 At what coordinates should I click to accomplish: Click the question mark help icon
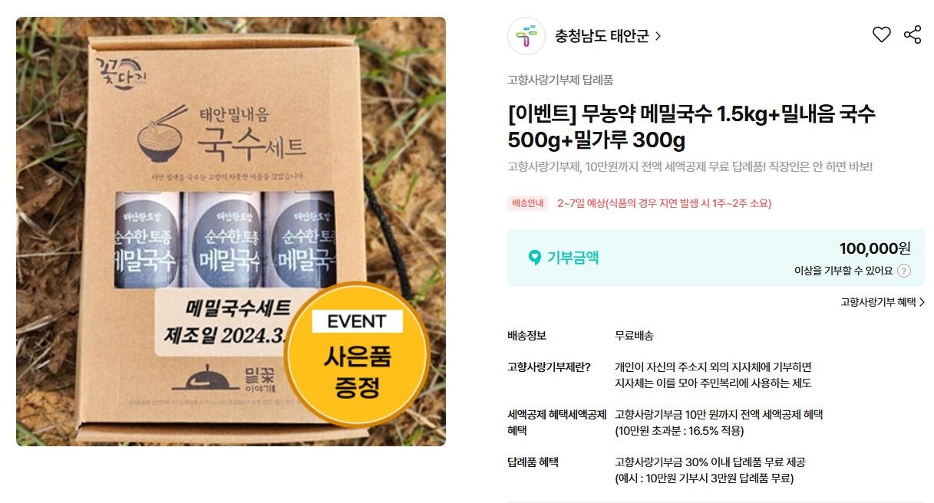[904, 271]
